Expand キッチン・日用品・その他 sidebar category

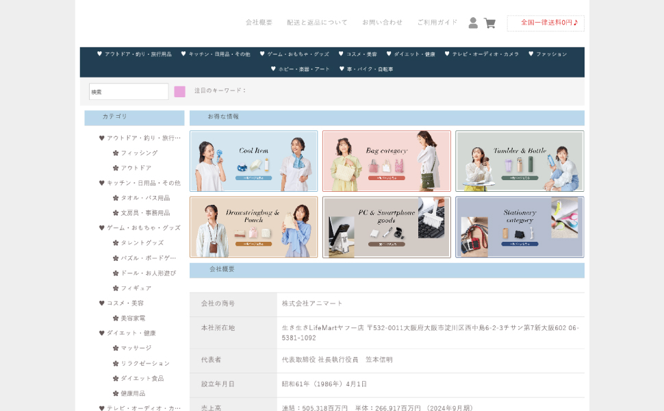coord(143,183)
